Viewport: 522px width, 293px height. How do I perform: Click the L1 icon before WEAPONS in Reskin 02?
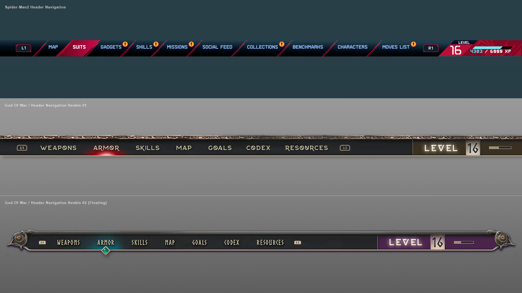click(42, 243)
